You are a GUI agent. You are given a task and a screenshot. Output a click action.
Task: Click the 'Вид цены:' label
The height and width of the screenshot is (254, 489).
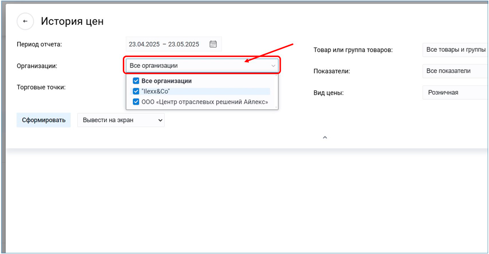click(328, 92)
